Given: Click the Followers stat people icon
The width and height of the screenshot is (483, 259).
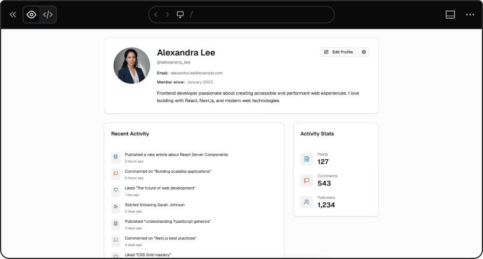Looking at the screenshot, I should pos(306,202).
